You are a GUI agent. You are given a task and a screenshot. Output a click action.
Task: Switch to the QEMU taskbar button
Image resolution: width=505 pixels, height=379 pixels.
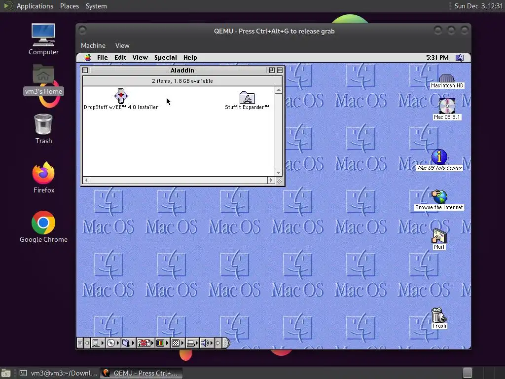[142, 373]
